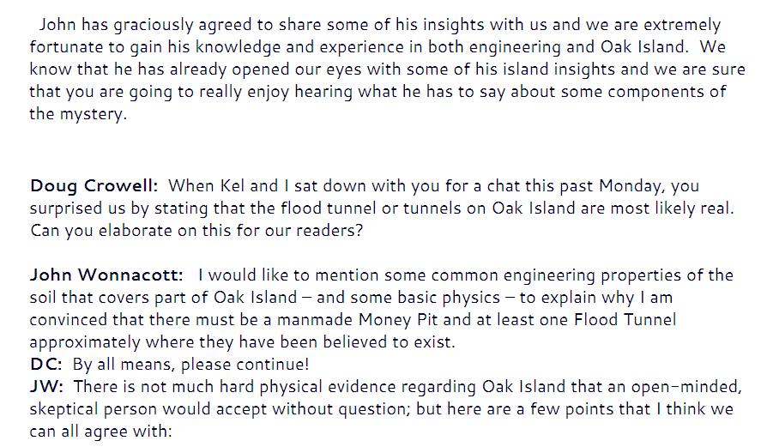Click the word "skeptical"

coord(64,409)
